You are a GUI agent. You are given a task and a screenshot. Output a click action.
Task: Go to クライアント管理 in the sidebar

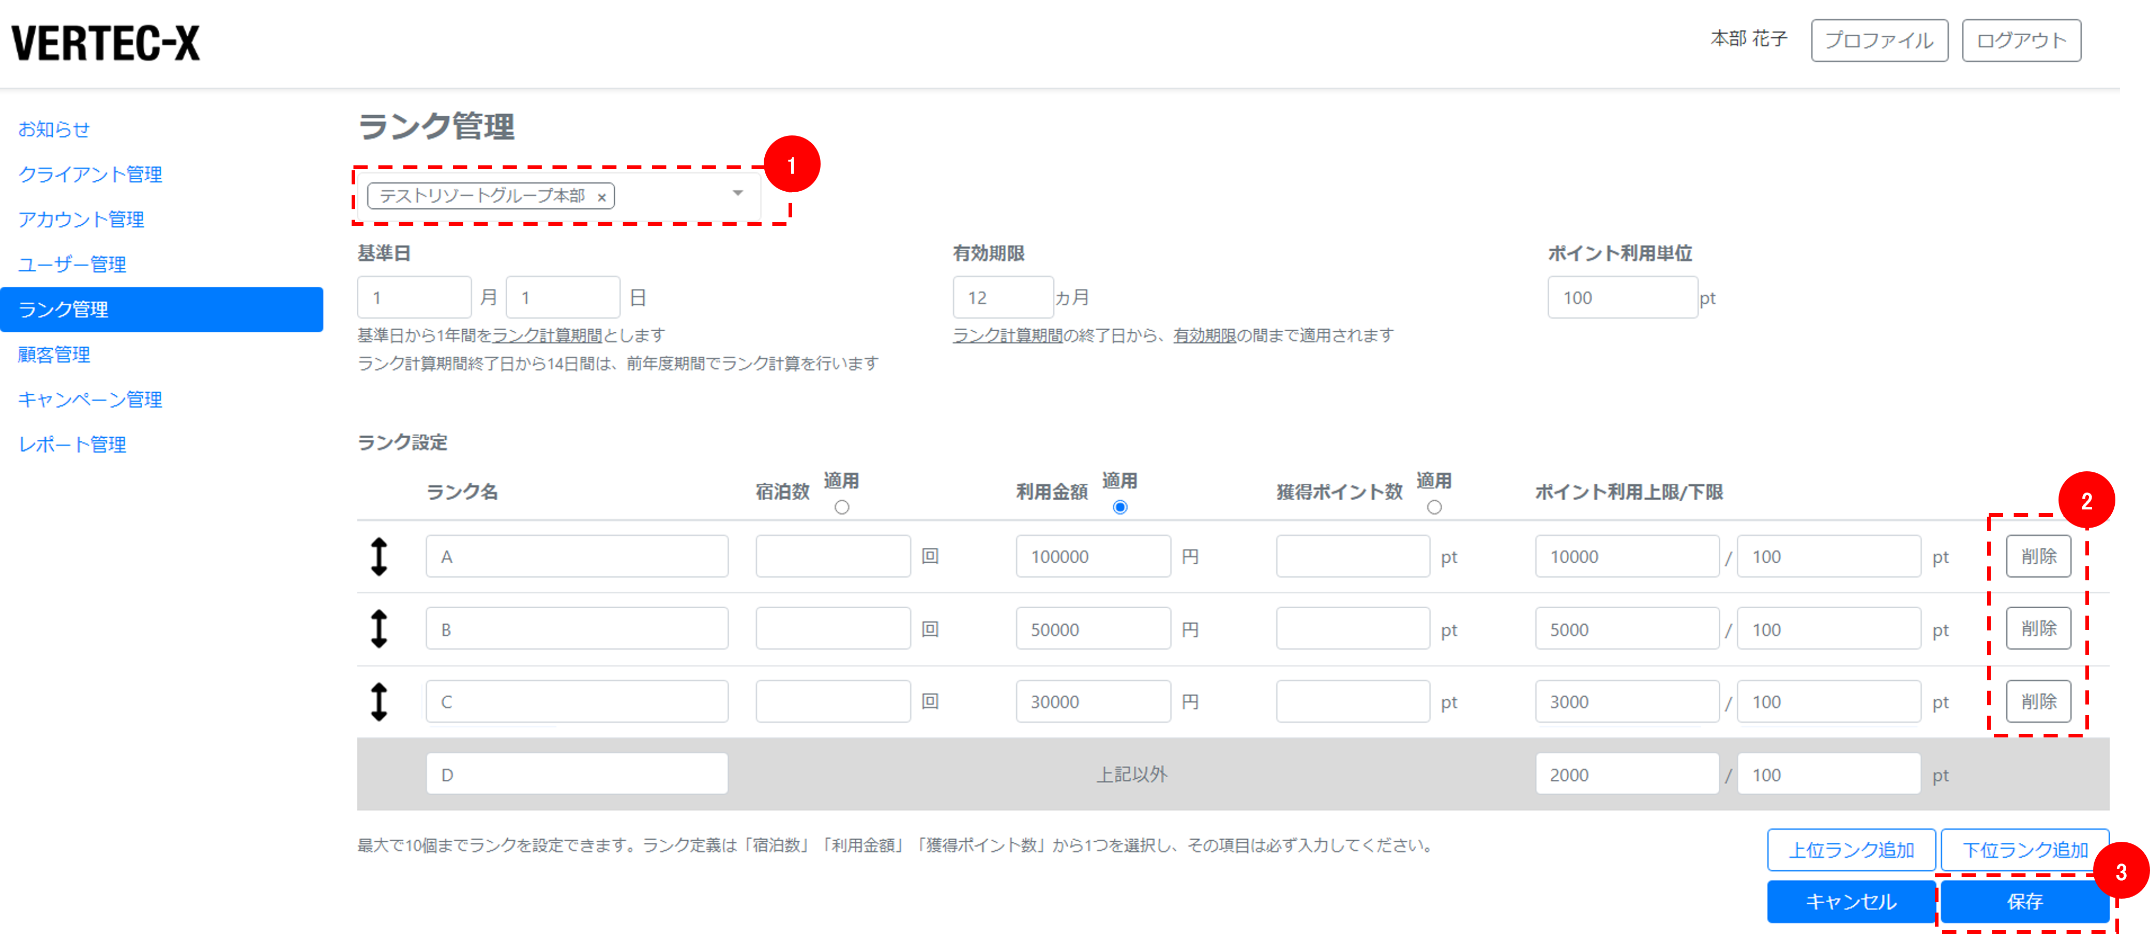click(90, 174)
